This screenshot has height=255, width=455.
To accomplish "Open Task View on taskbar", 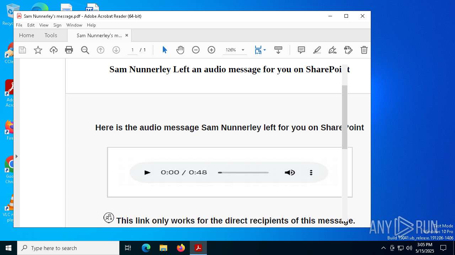I will tap(128, 248).
